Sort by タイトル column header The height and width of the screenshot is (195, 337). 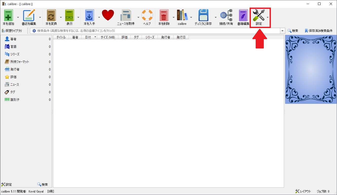pyautogui.click(x=61, y=37)
